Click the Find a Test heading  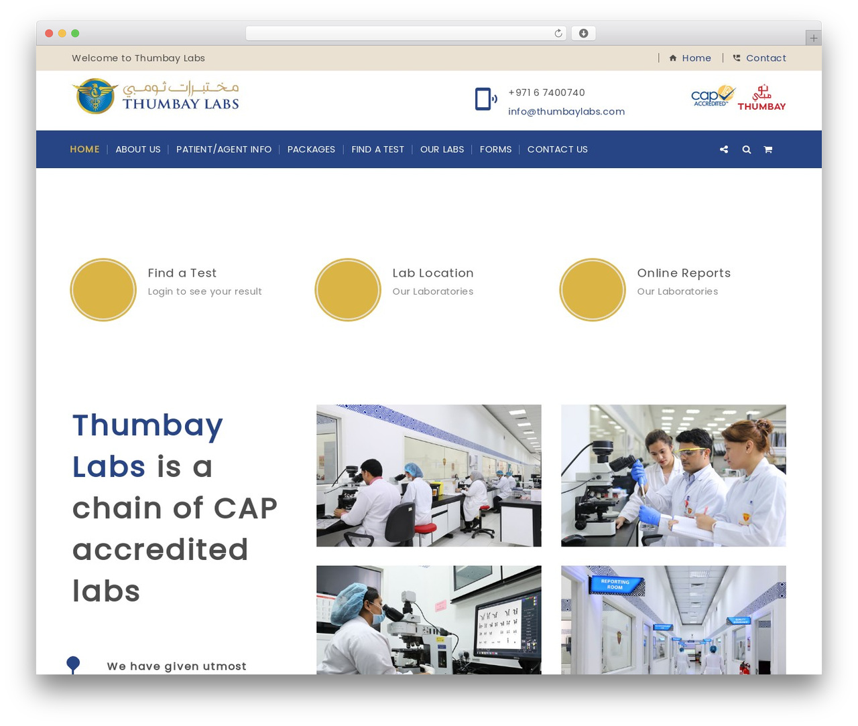(x=182, y=273)
